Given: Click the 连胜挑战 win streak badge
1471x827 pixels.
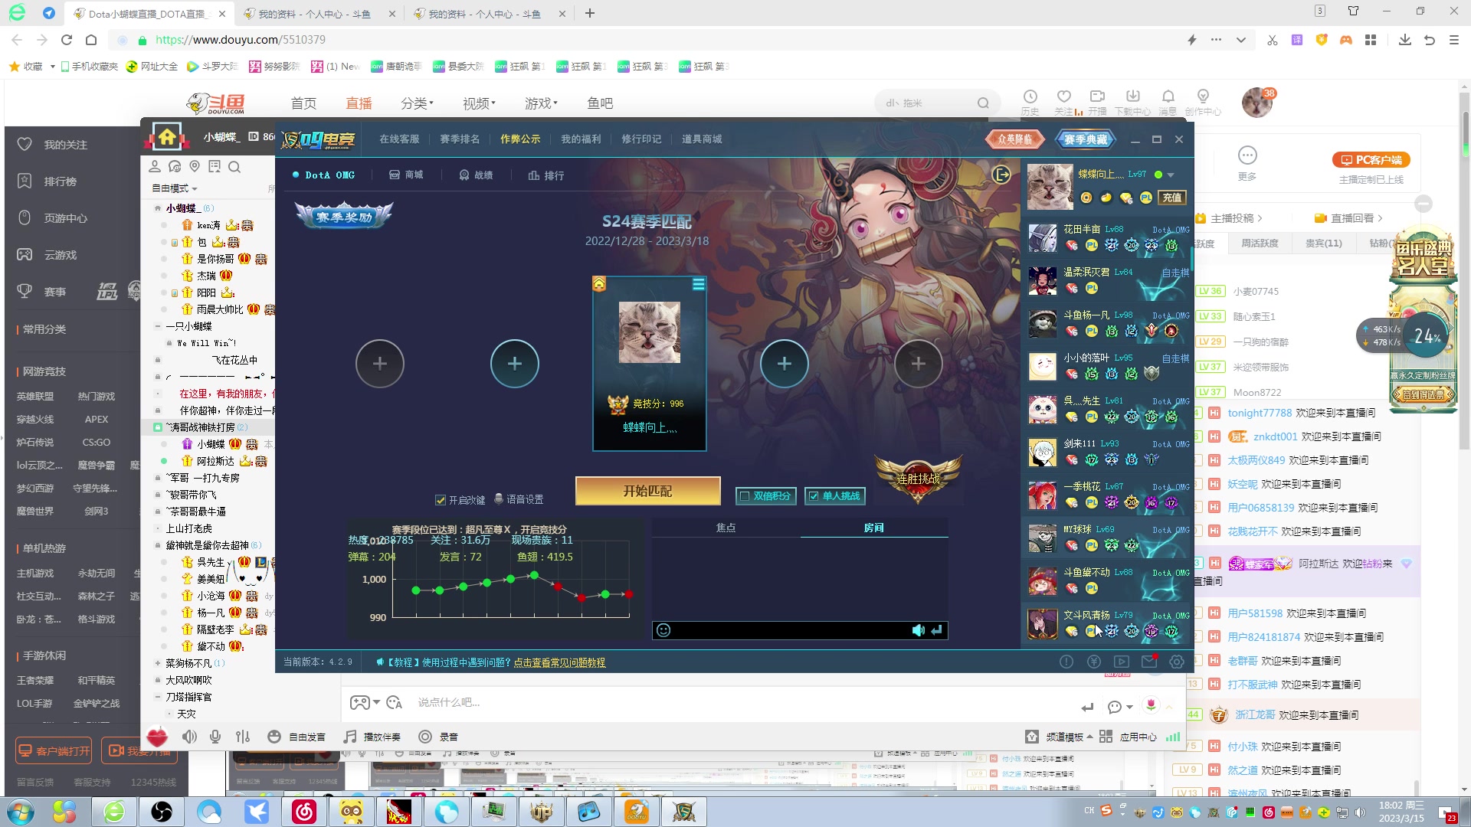Looking at the screenshot, I should pos(918,478).
